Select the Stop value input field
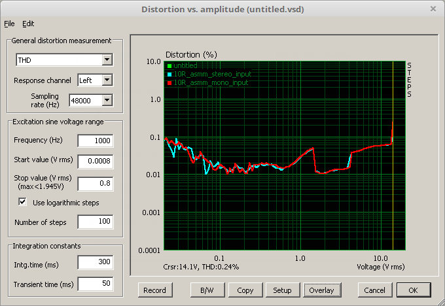Viewport: 445px width, 306px height. (95, 182)
